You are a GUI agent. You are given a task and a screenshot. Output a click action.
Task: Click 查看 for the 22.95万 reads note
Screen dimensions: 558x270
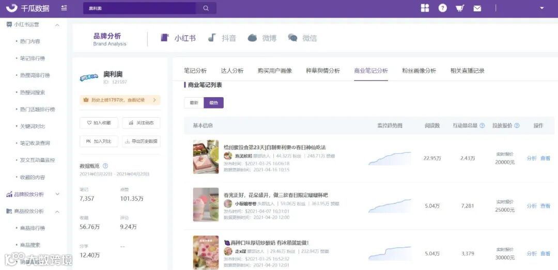(x=545, y=158)
